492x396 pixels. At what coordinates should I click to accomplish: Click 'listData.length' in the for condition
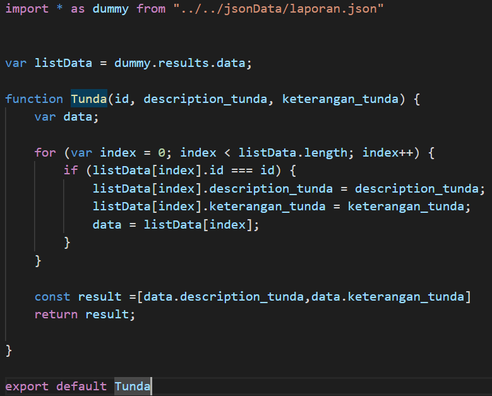[293, 153]
